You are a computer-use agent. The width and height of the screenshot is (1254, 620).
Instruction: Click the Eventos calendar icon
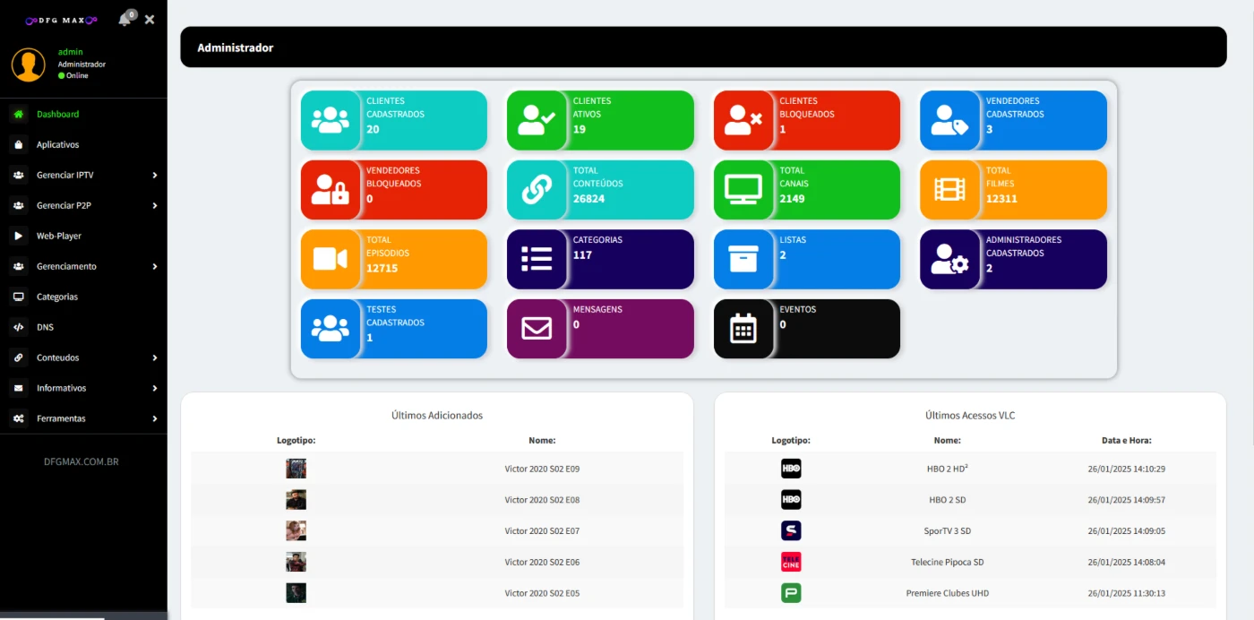[x=743, y=329]
